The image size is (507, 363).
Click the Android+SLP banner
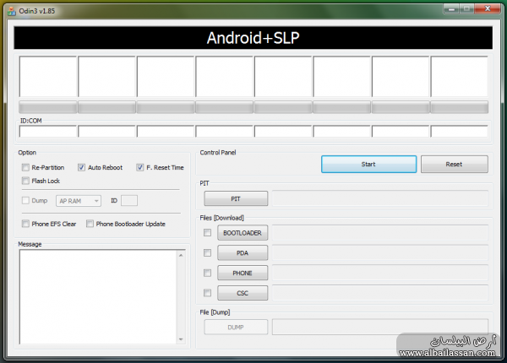(253, 38)
